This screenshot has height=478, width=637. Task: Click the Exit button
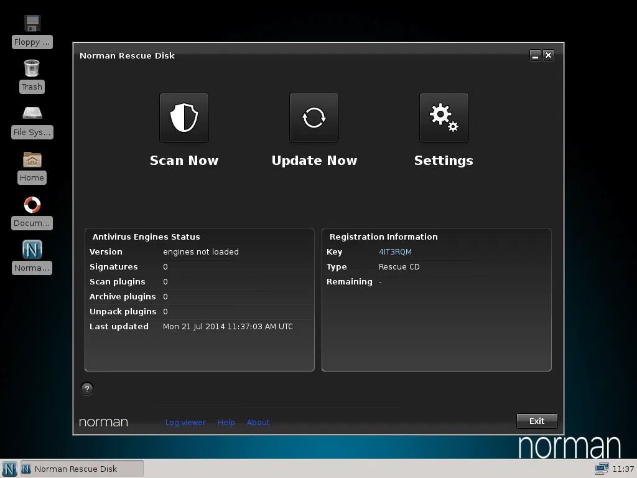pos(537,421)
